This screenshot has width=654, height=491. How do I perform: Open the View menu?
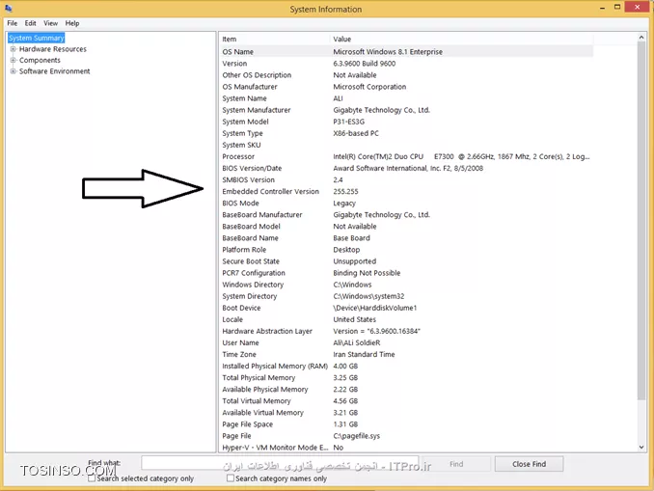tap(50, 23)
